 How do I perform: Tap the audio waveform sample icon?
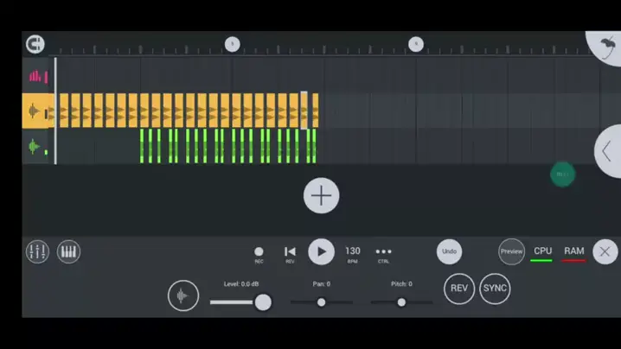click(x=182, y=295)
